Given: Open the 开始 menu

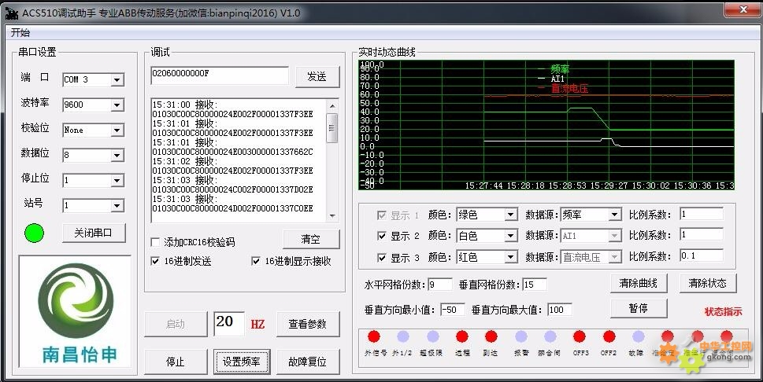Looking at the screenshot, I should (20, 32).
